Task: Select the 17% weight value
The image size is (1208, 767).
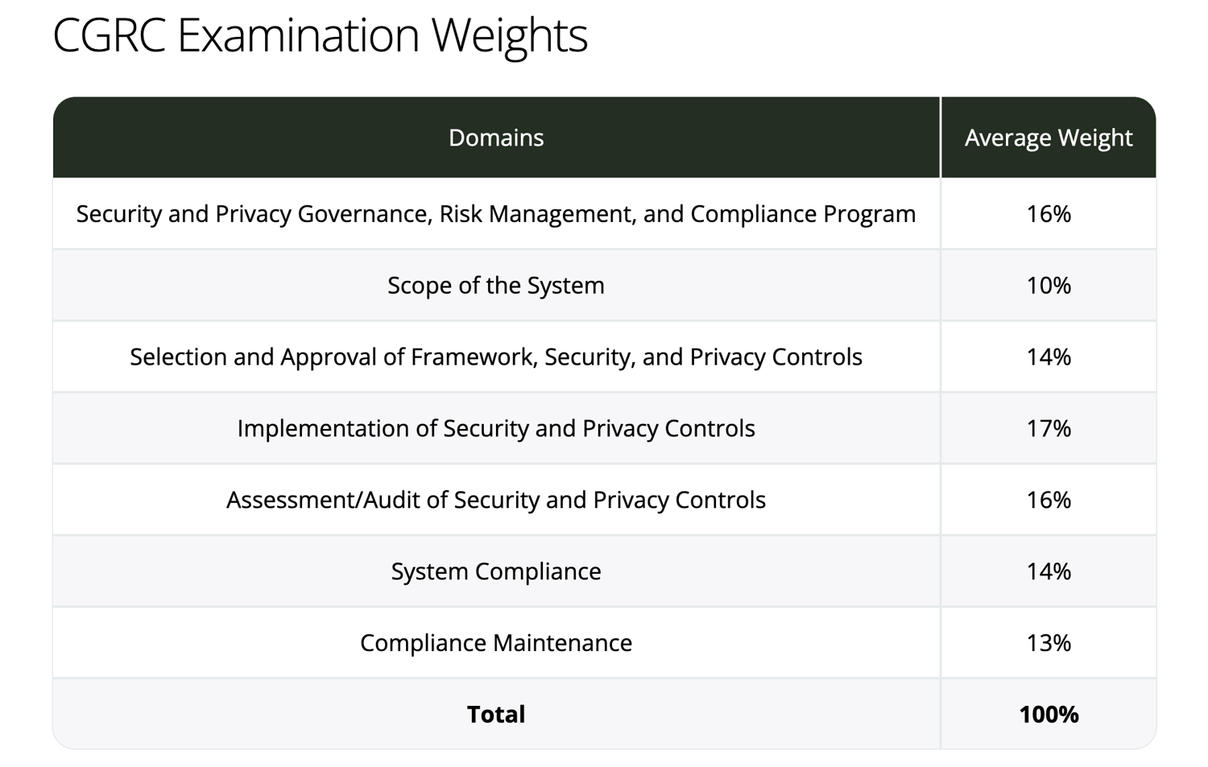Action: point(1048,428)
